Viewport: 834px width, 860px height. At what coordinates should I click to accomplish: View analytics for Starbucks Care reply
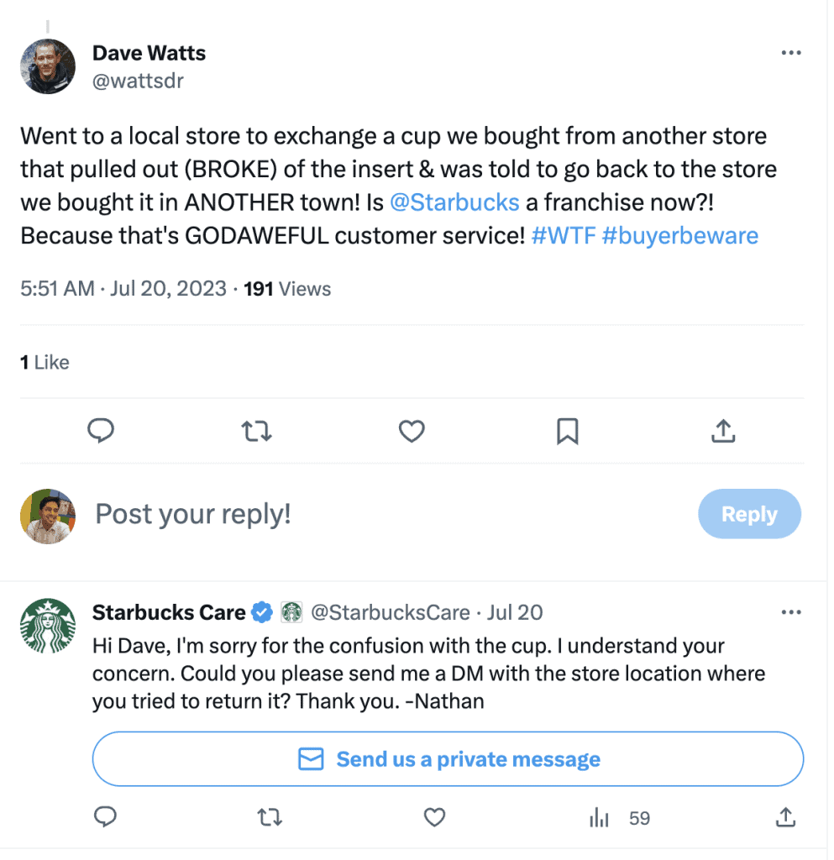600,817
